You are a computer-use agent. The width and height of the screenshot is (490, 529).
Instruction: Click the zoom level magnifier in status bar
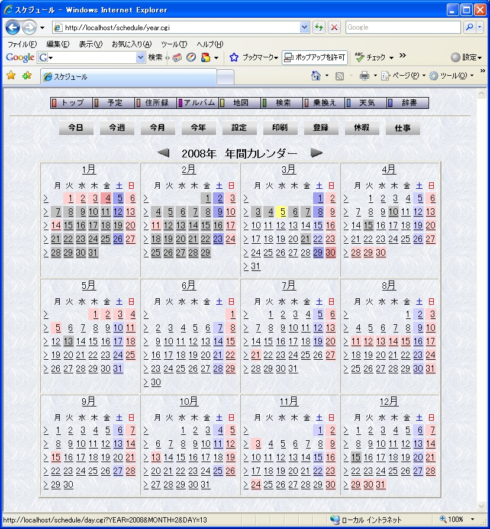[x=443, y=519]
